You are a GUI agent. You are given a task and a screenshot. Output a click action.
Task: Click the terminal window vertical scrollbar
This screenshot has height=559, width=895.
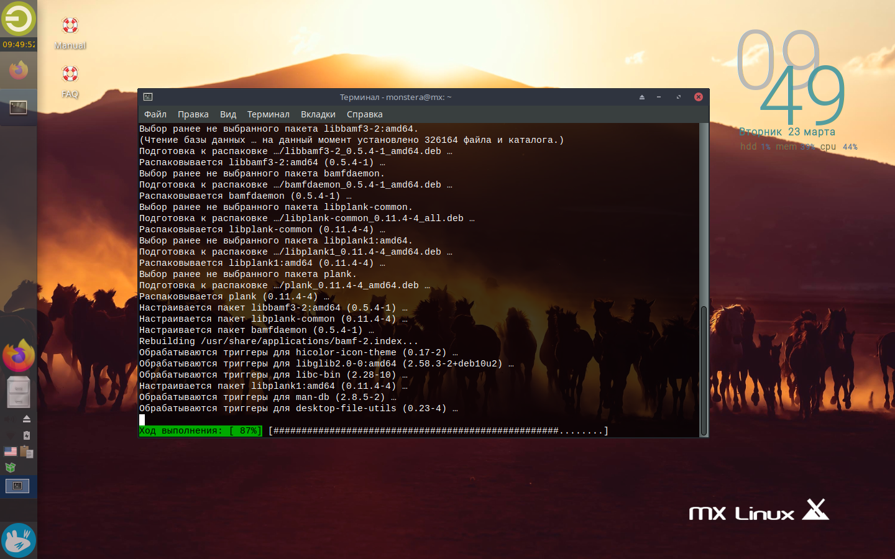pos(704,370)
